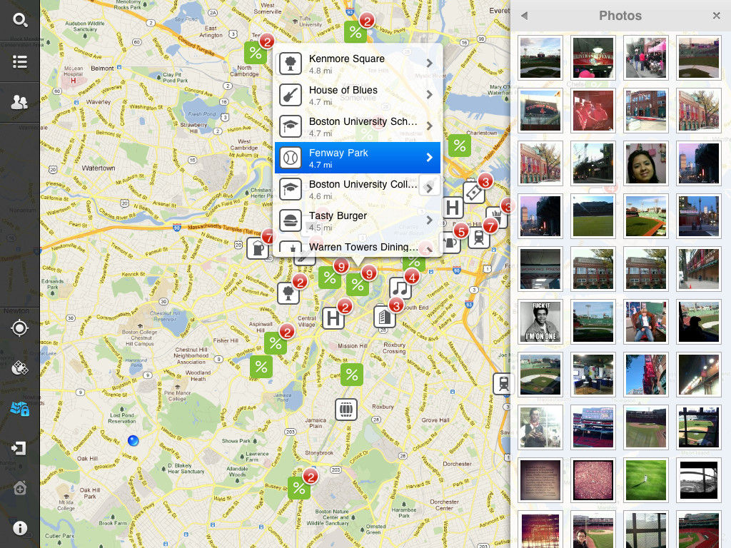
Task: Expand the Boston University Coll… chevron
Action: [x=429, y=188]
